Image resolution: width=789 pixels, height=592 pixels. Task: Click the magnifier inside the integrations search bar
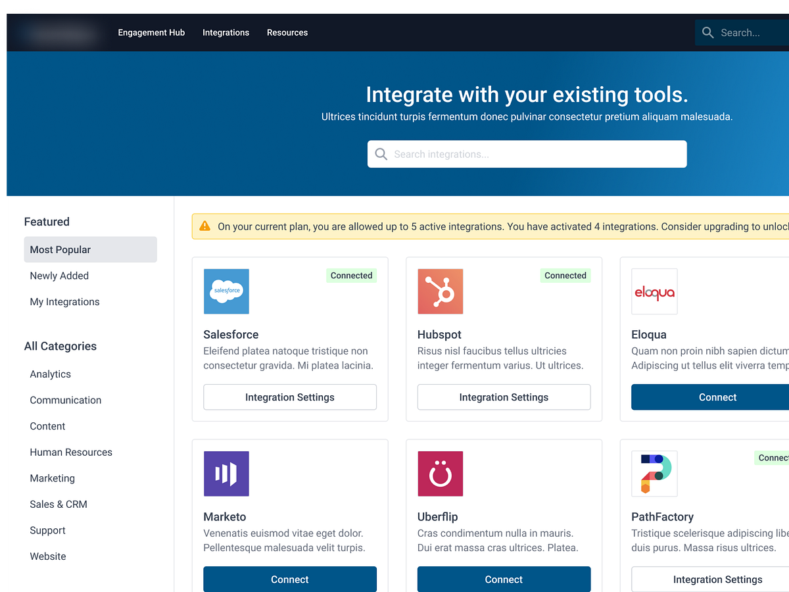tap(381, 154)
